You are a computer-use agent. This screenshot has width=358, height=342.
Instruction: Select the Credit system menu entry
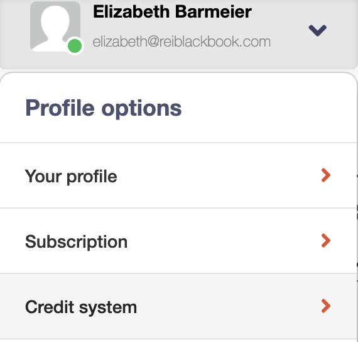point(178,306)
